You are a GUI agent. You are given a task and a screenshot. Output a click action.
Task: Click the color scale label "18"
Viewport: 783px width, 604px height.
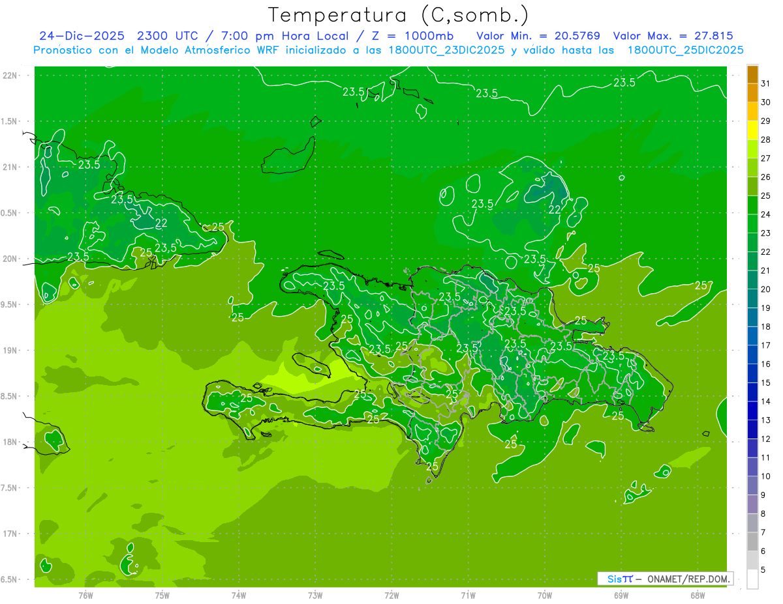coord(766,326)
